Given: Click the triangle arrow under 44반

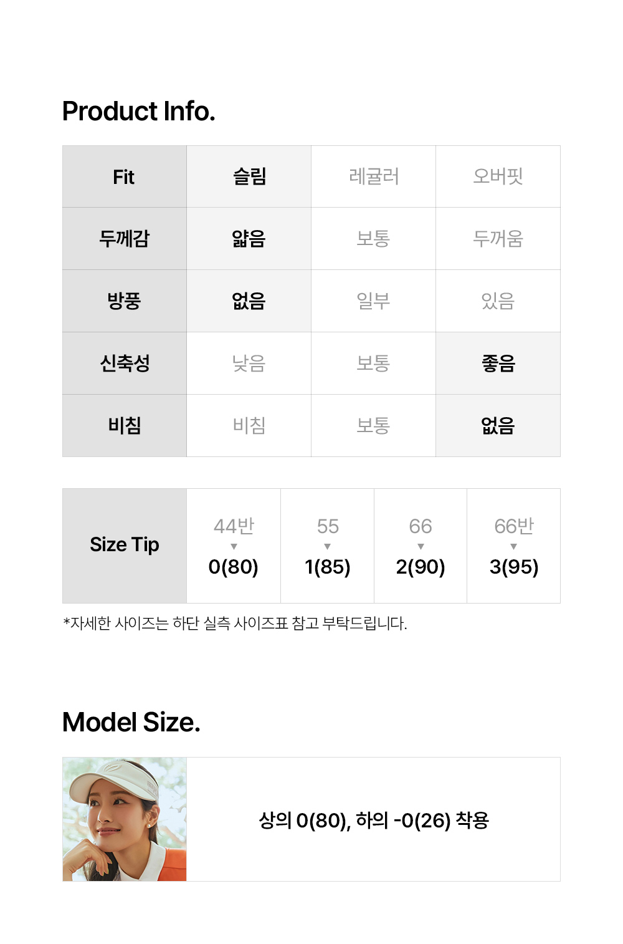Looking at the screenshot, I should pos(234,547).
